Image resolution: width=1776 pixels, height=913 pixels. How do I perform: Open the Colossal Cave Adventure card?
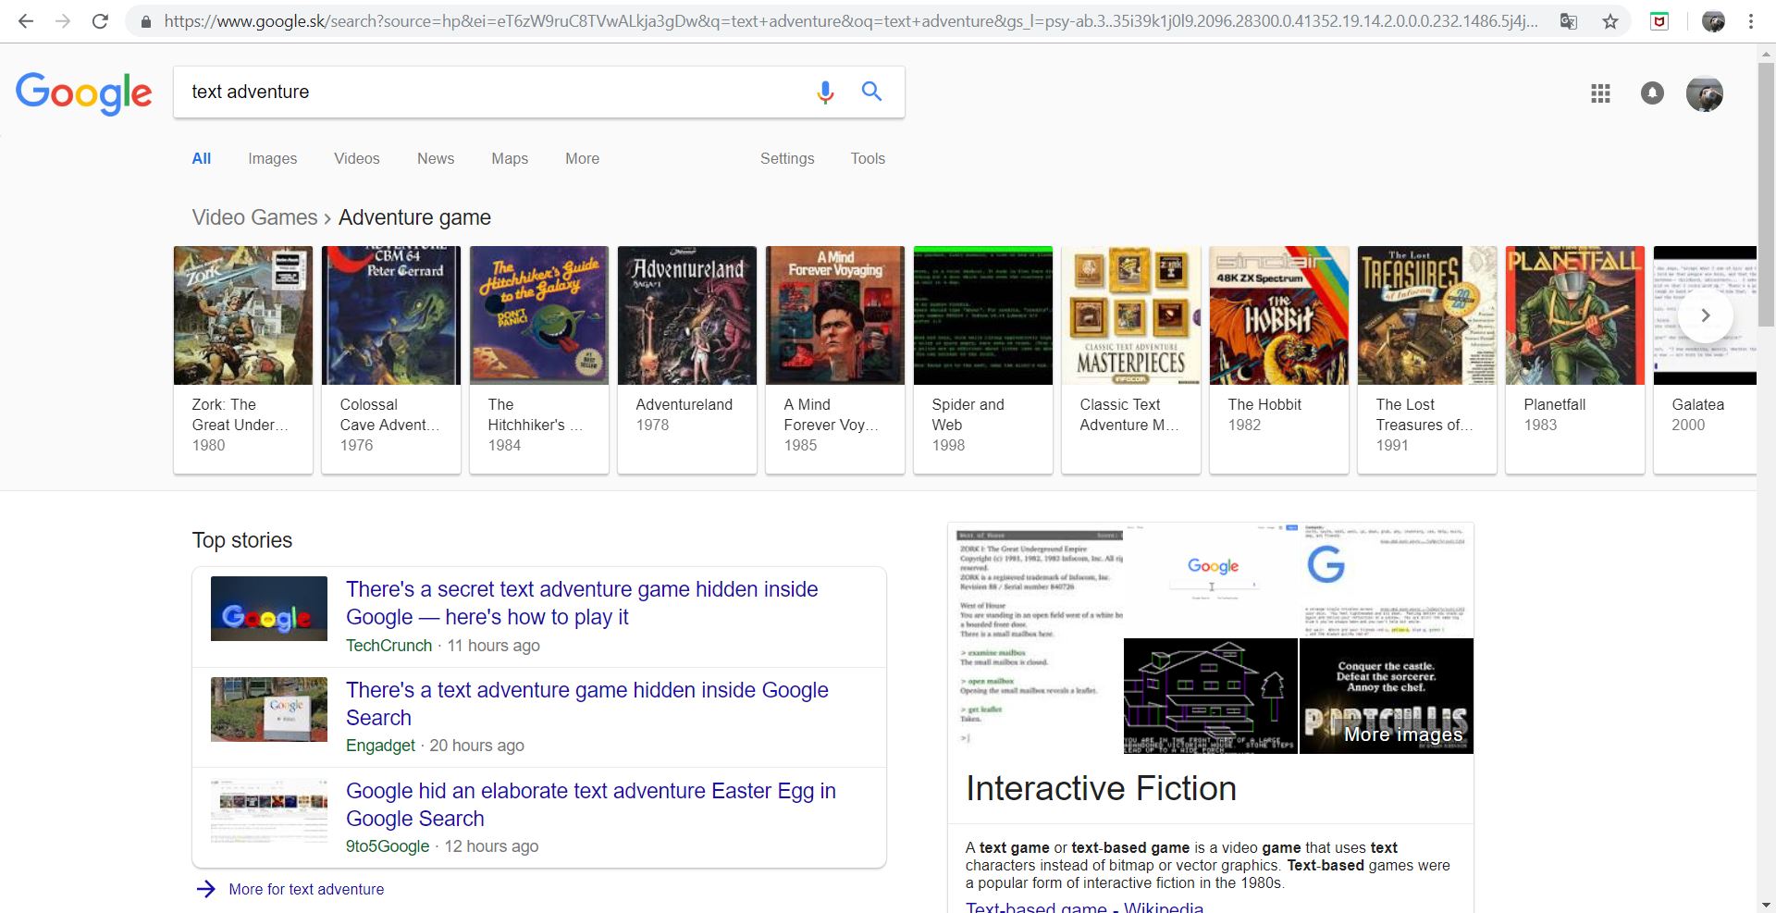coord(391,360)
